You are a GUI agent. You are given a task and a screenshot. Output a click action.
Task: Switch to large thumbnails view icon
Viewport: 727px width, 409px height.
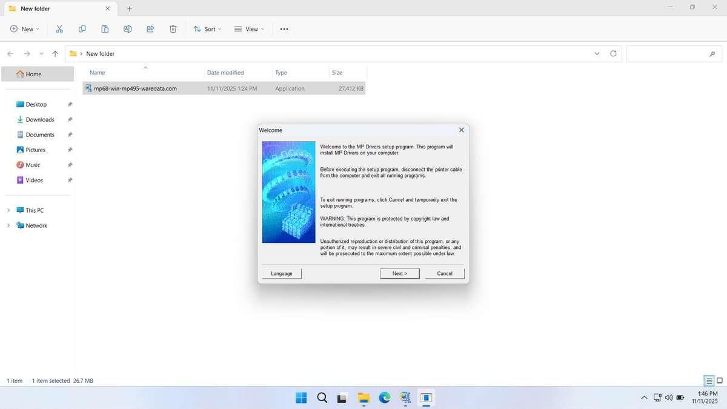click(720, 381)
